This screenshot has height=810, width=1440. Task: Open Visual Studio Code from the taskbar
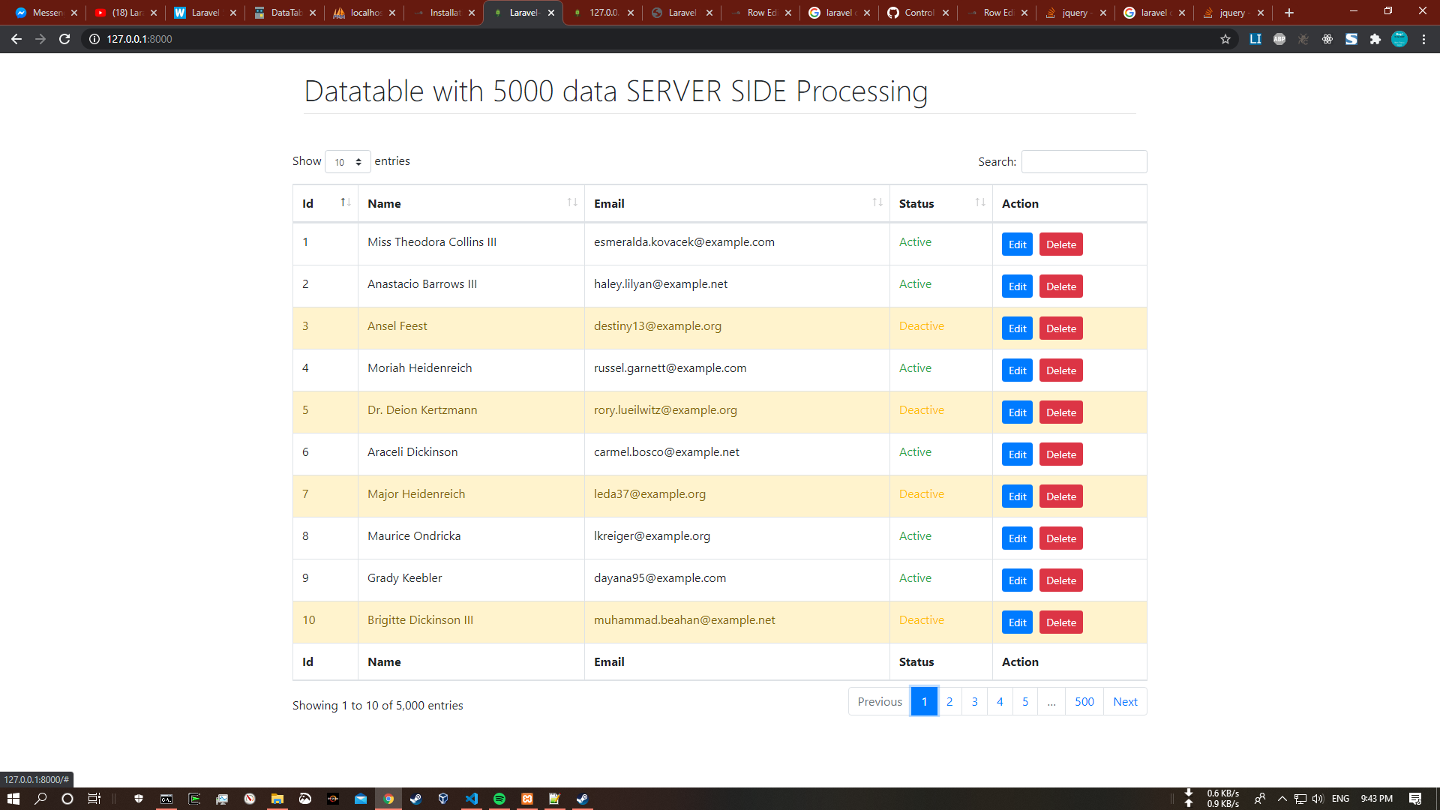(472, 799)
